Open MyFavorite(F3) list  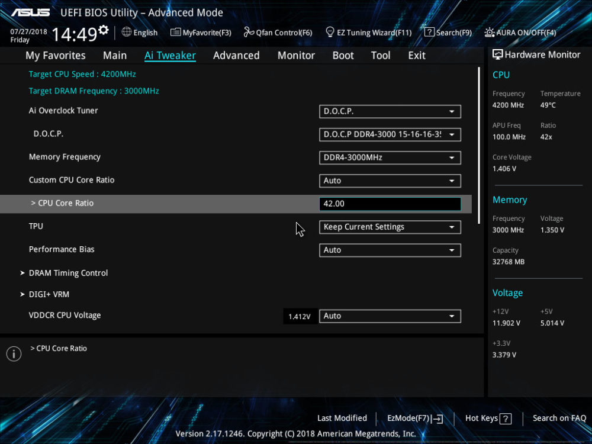(201, 33)
